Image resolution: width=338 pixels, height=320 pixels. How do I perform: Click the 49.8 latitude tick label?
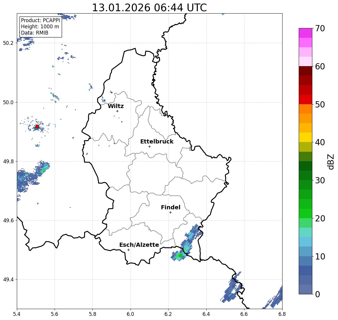[8, 161]
